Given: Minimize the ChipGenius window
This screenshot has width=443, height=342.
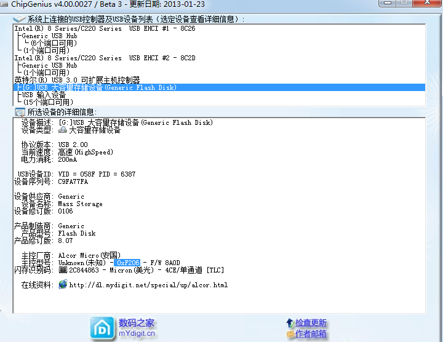Looking at the screenshot, I should pyautogui.click(x=388, y=2).
